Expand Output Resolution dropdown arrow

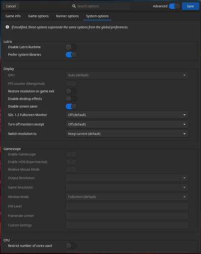[184, 178]
